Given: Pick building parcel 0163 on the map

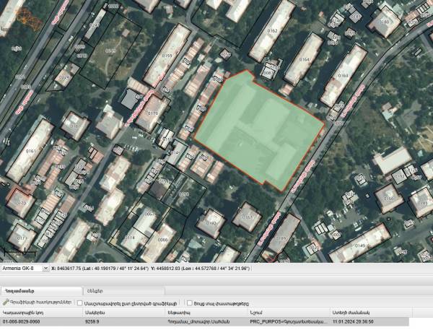Looking at the screenshot, I should tap(343, 75).
